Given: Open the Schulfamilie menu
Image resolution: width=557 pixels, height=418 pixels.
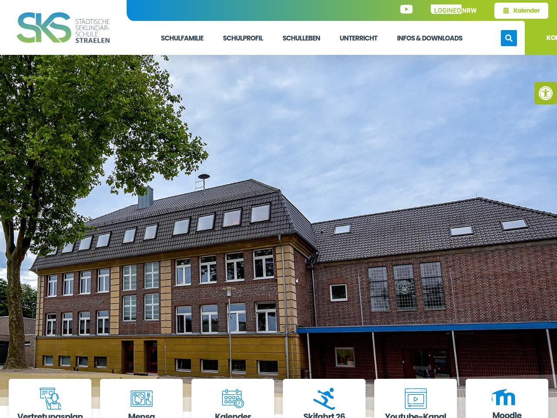Looking at the screenshot, I should [182, 38].
